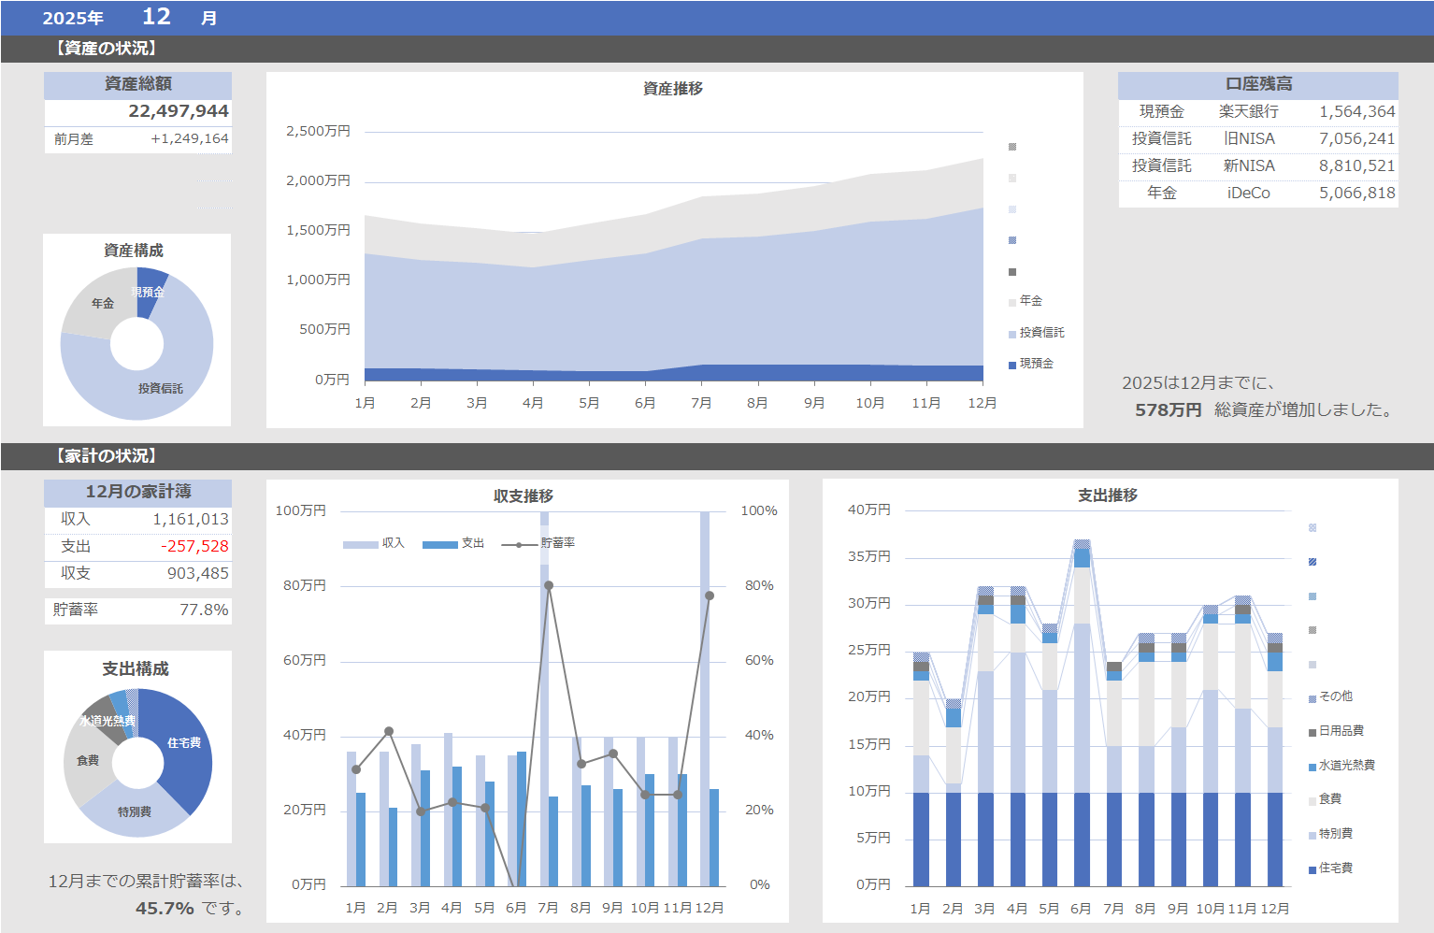
Task: Select the 資産推移 chart title
Action: (x=673, y=89)
